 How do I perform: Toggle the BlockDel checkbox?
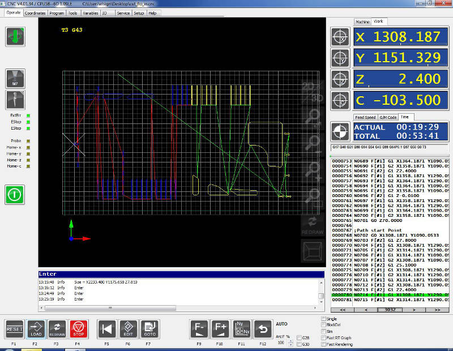323,326
